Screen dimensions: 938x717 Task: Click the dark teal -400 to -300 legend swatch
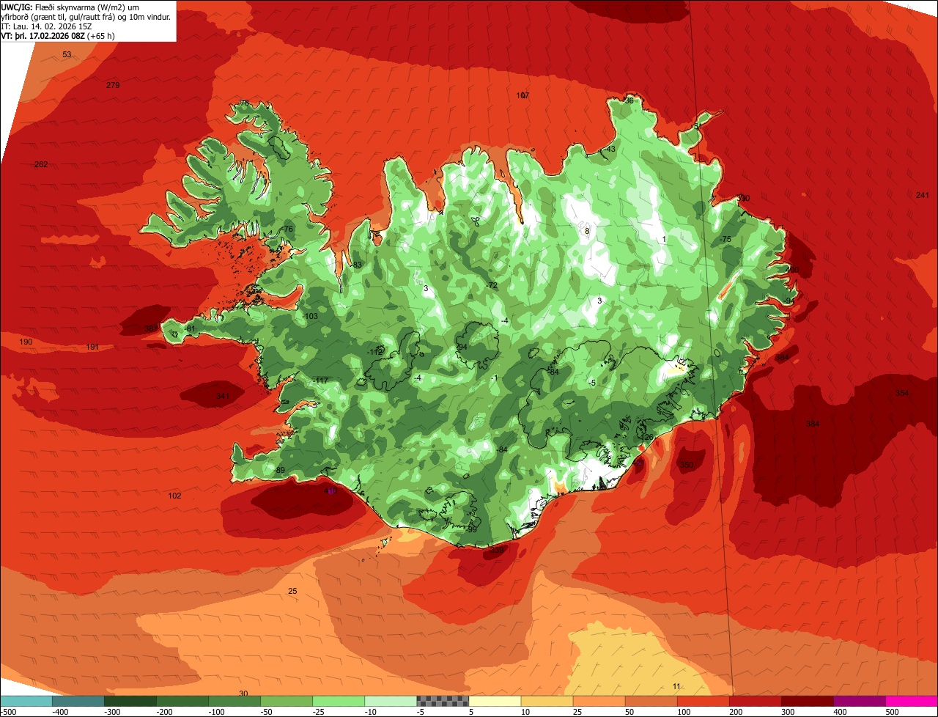pyautogui.click(x=78, y=701)
